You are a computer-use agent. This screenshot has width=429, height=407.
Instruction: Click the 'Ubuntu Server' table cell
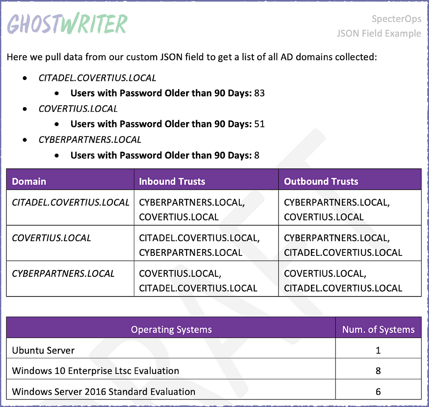point(171,348)
